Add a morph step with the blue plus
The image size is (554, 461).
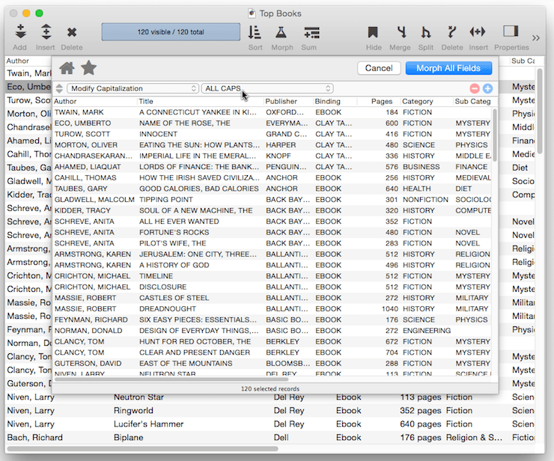click(x=487, y=88)
